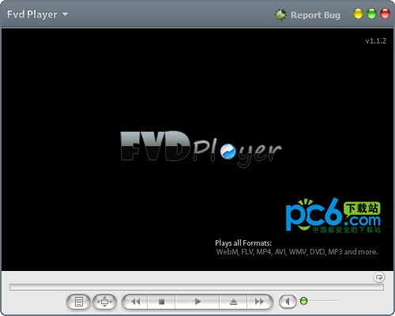Adjust the volume slider
Viewport: 395px width, 316px height.
point(318,301)
